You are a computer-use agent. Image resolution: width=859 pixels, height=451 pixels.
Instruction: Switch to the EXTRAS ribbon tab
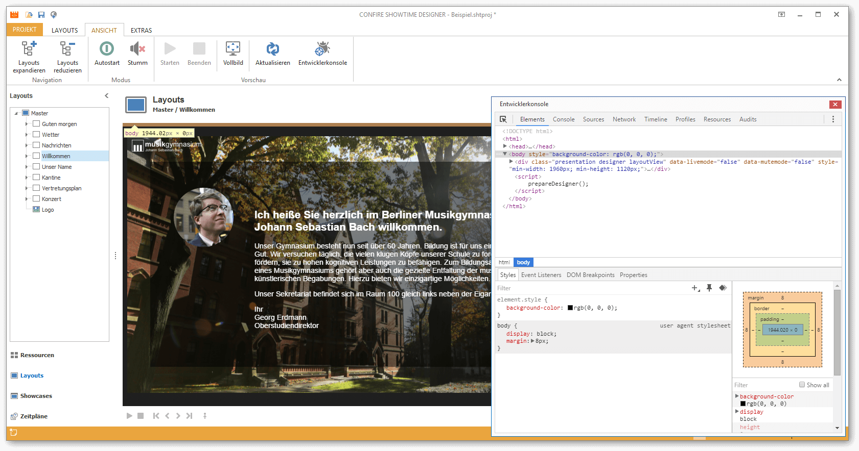coord(141,30)
